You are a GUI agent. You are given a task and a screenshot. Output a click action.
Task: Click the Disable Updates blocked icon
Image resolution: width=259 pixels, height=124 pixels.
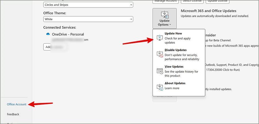(x=160, y=54)
